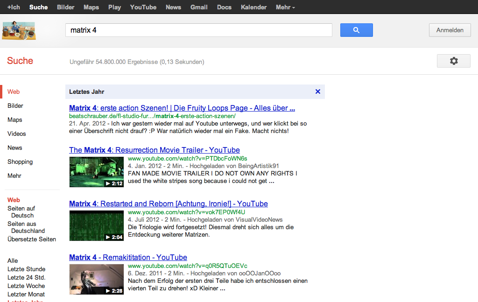Viewport: 478px width, 302px height.
Task: Click the Ungefähr 54.800.000 Ergebnisse text
Action: [137, 62]
